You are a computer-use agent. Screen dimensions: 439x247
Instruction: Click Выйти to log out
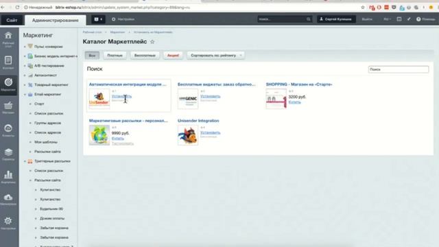(367, 19)
